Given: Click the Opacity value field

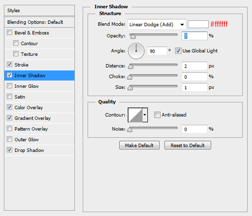Looking at the screenshot, I should pos(195,36).
